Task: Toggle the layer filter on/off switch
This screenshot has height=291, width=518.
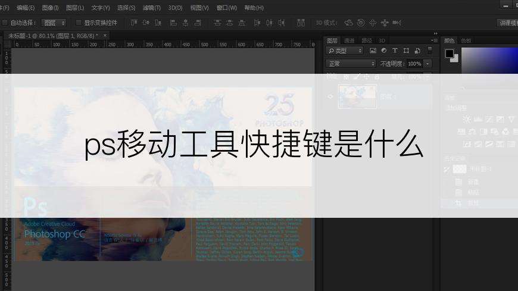Action: [430, 51]
